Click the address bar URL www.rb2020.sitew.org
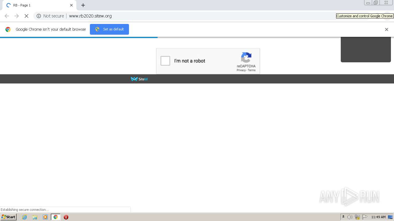The width and height of the screenshot is (394, 221). (90, 16)
